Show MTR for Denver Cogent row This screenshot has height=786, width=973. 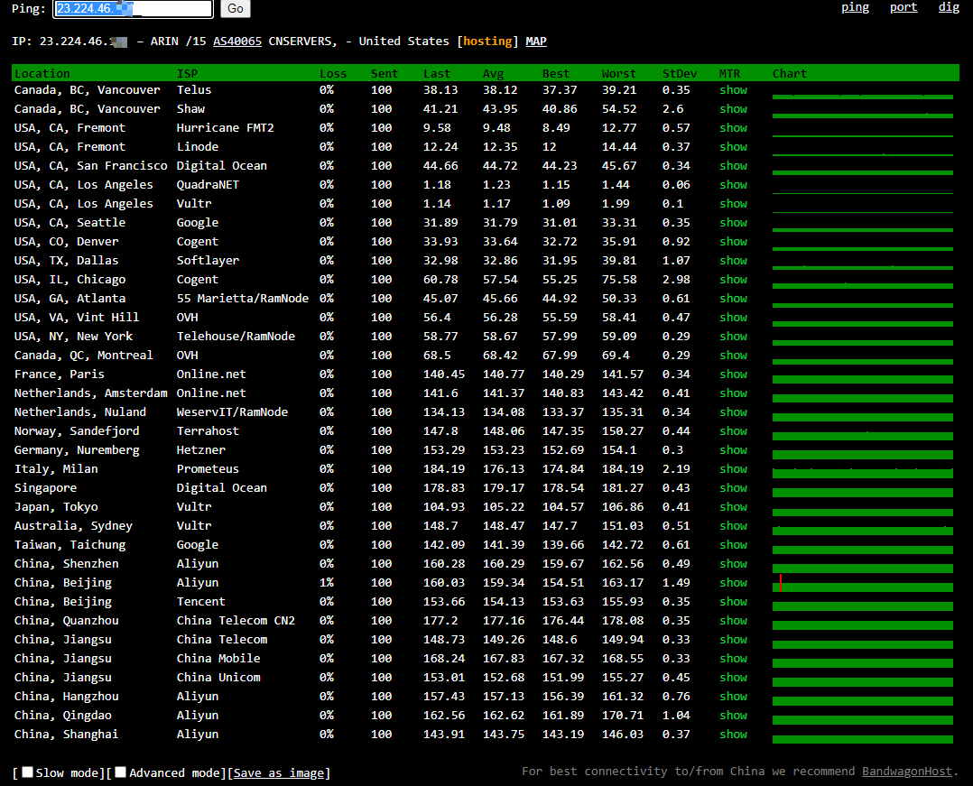point(733,241)
